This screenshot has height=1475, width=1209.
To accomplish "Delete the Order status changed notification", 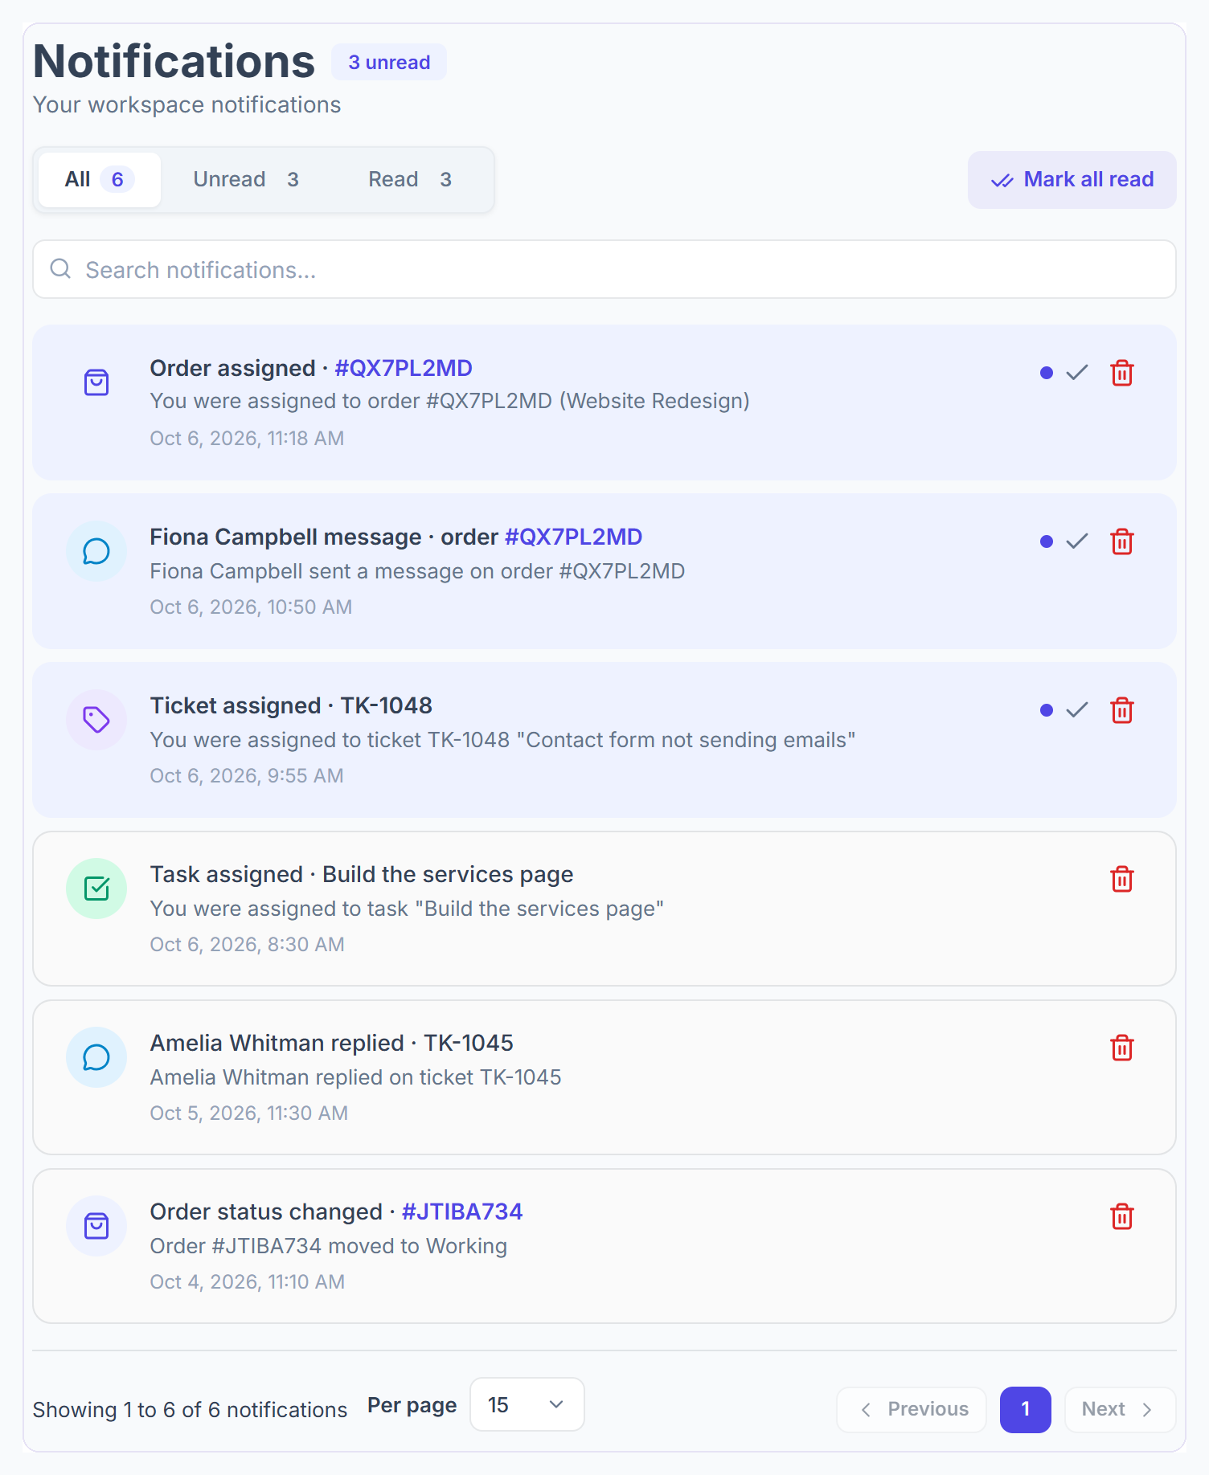I will pos(1122,1216).
